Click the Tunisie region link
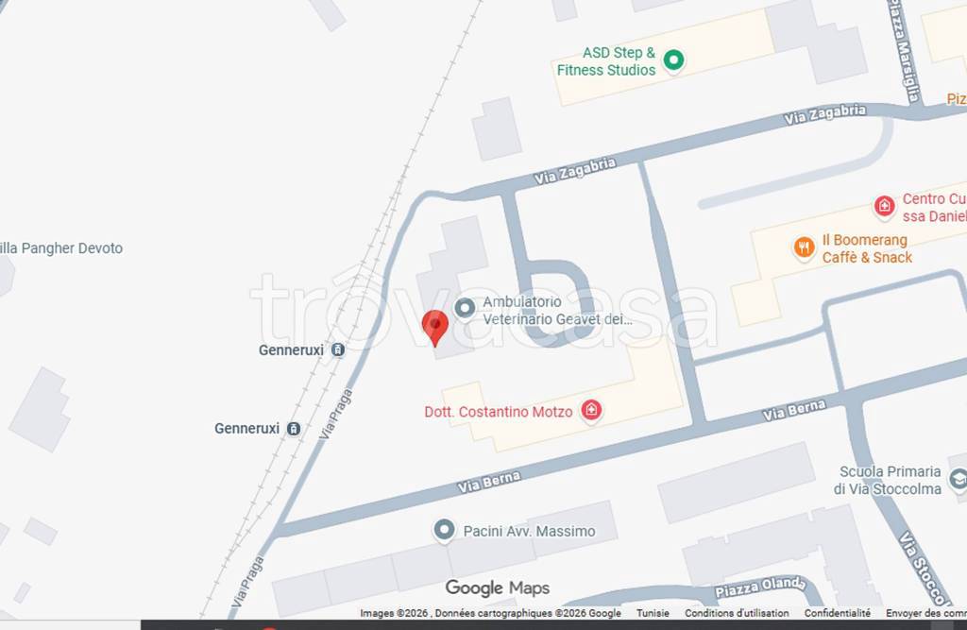This screenshot has height=630, width=967. (653, 613)
